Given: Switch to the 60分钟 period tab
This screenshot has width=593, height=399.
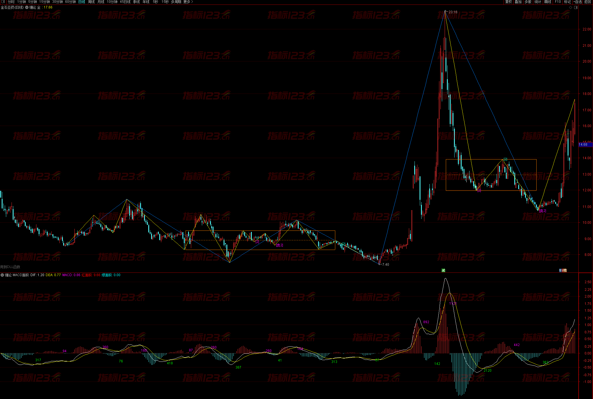Looking at the screenshot, I should click(70, 2).
